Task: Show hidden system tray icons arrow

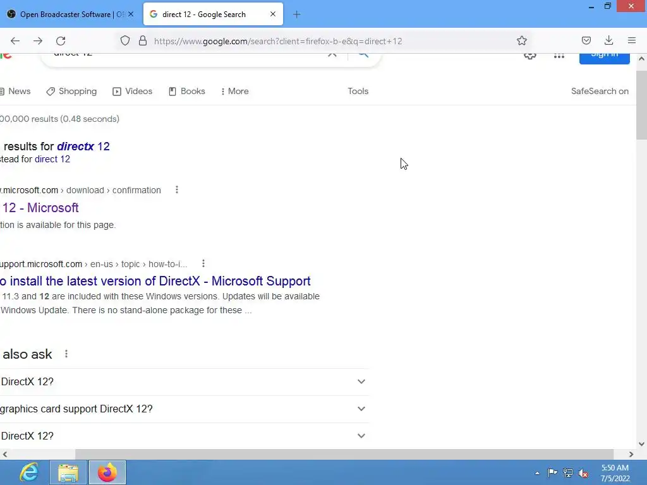Action: pyautogui.click(x=537, y=473)
